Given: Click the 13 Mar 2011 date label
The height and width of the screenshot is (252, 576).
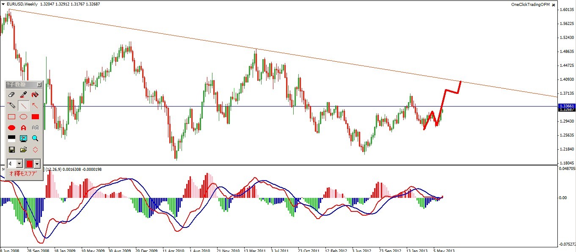Looking at the screenshot, I should point(255,250).
